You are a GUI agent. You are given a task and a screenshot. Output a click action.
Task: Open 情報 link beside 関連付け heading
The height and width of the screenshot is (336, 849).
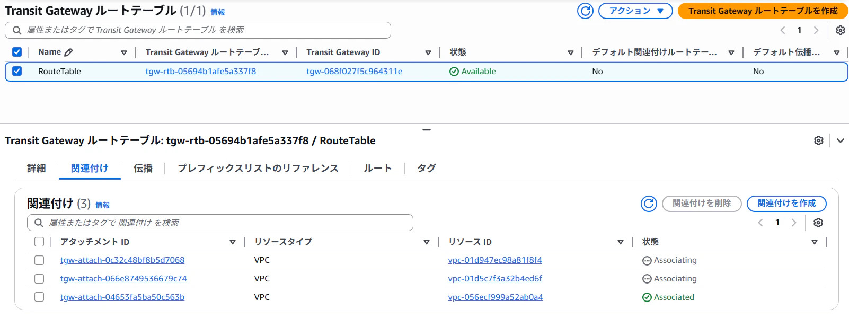(x=102, y=205)
